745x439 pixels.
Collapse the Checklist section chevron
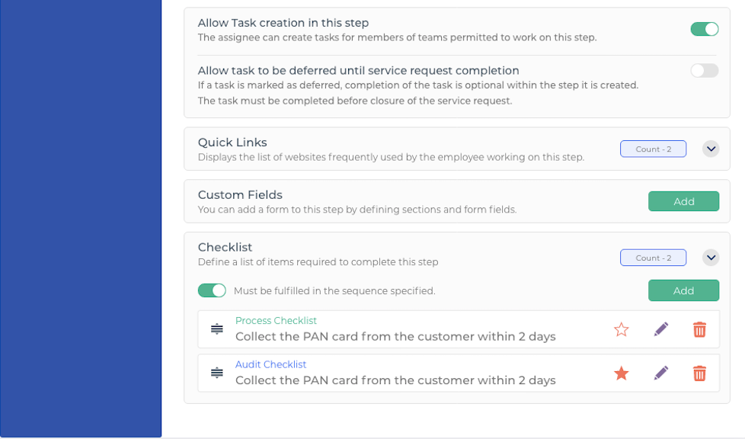tap(711, 258)
